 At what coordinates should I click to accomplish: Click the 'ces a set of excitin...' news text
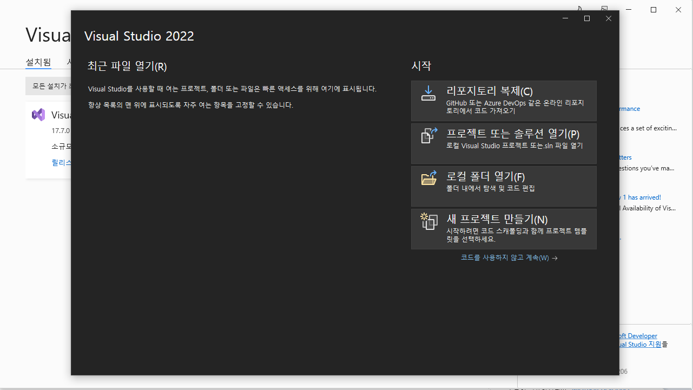pos(649,128)
